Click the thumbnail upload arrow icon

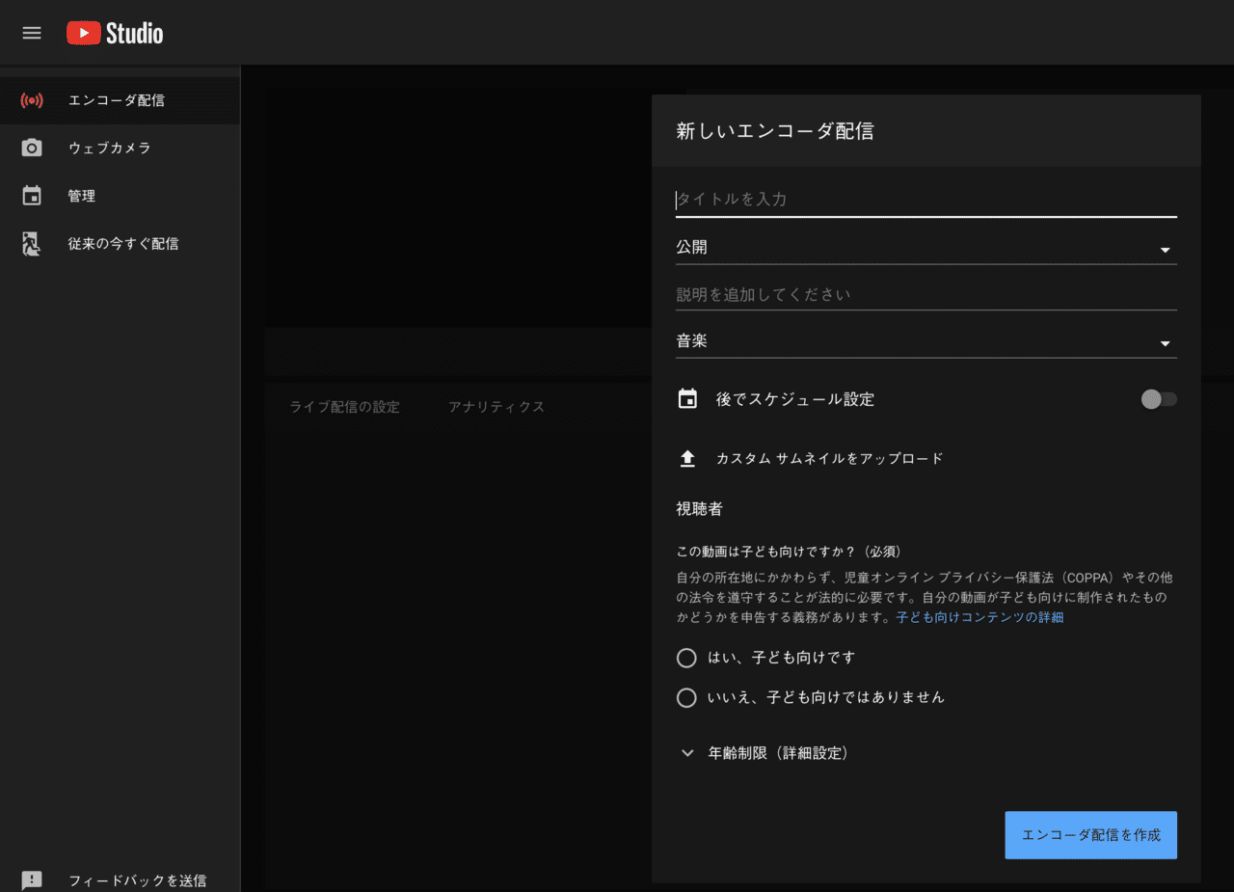click(x=687, y=458)
